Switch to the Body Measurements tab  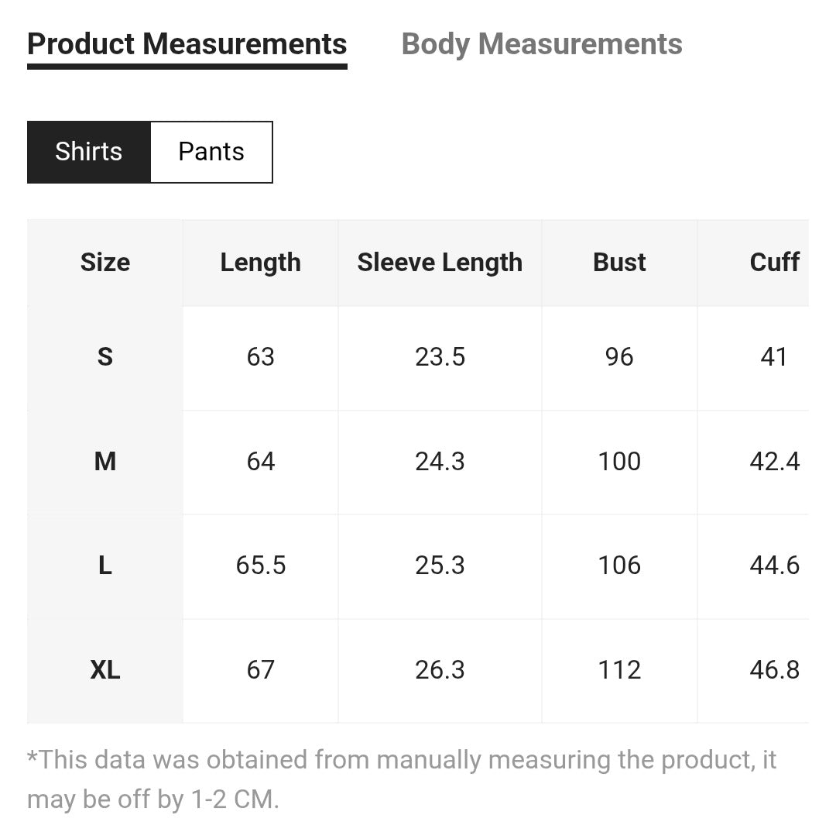(541, 44)
